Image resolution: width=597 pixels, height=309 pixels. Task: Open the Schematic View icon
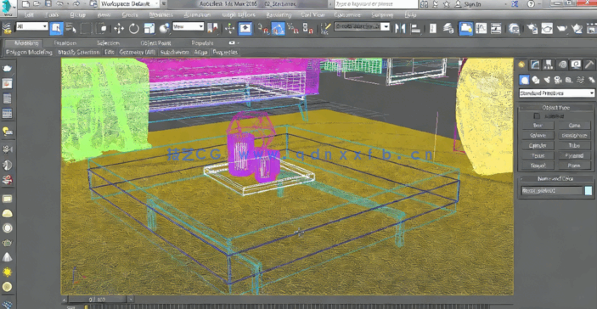496,29
